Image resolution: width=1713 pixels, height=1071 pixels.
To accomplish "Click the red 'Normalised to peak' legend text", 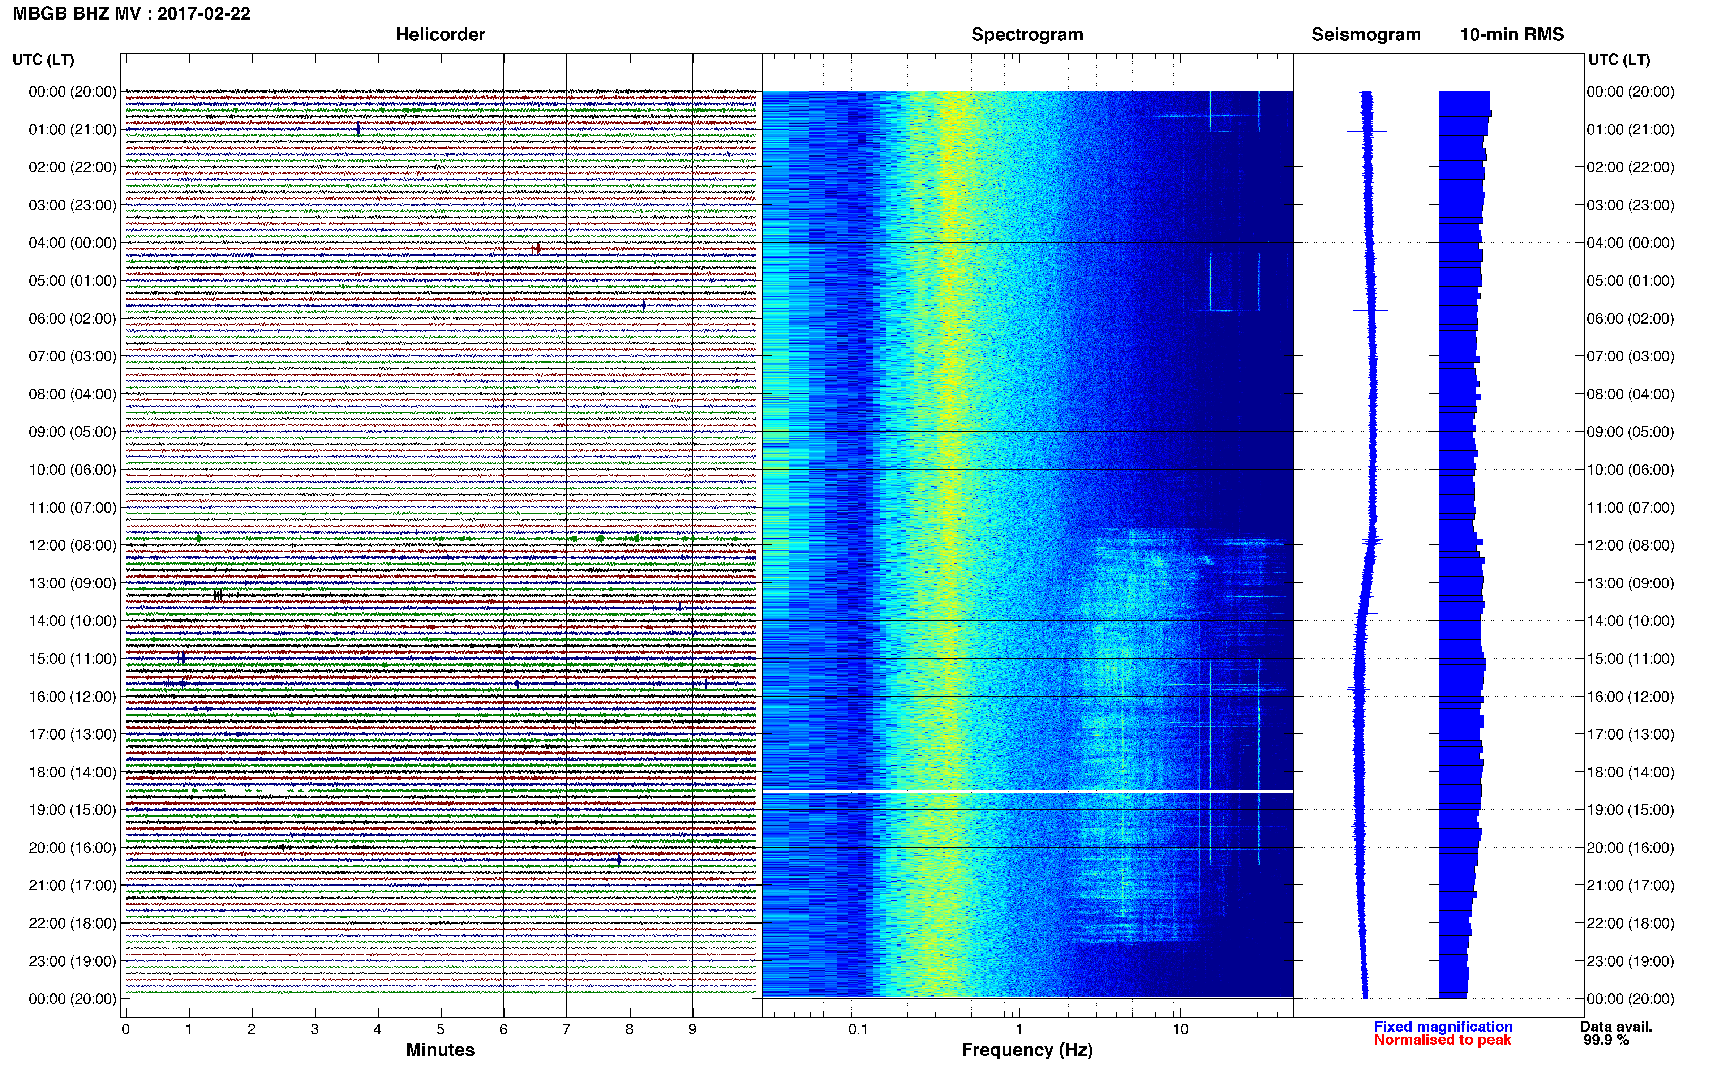I will tap(1442, 1040).
